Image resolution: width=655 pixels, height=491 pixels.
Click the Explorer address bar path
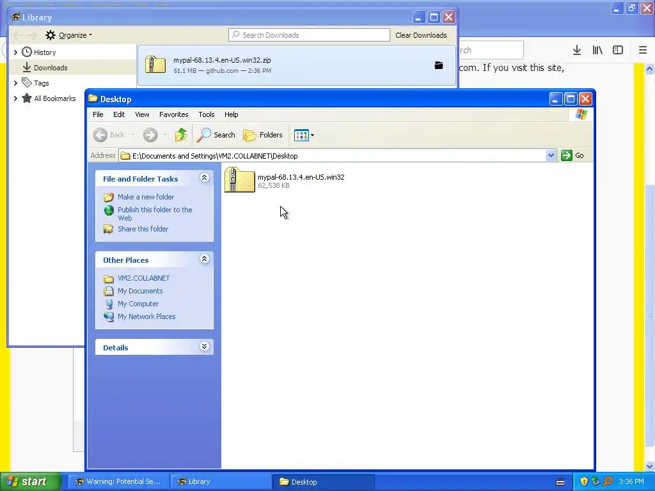click(333, 156)
